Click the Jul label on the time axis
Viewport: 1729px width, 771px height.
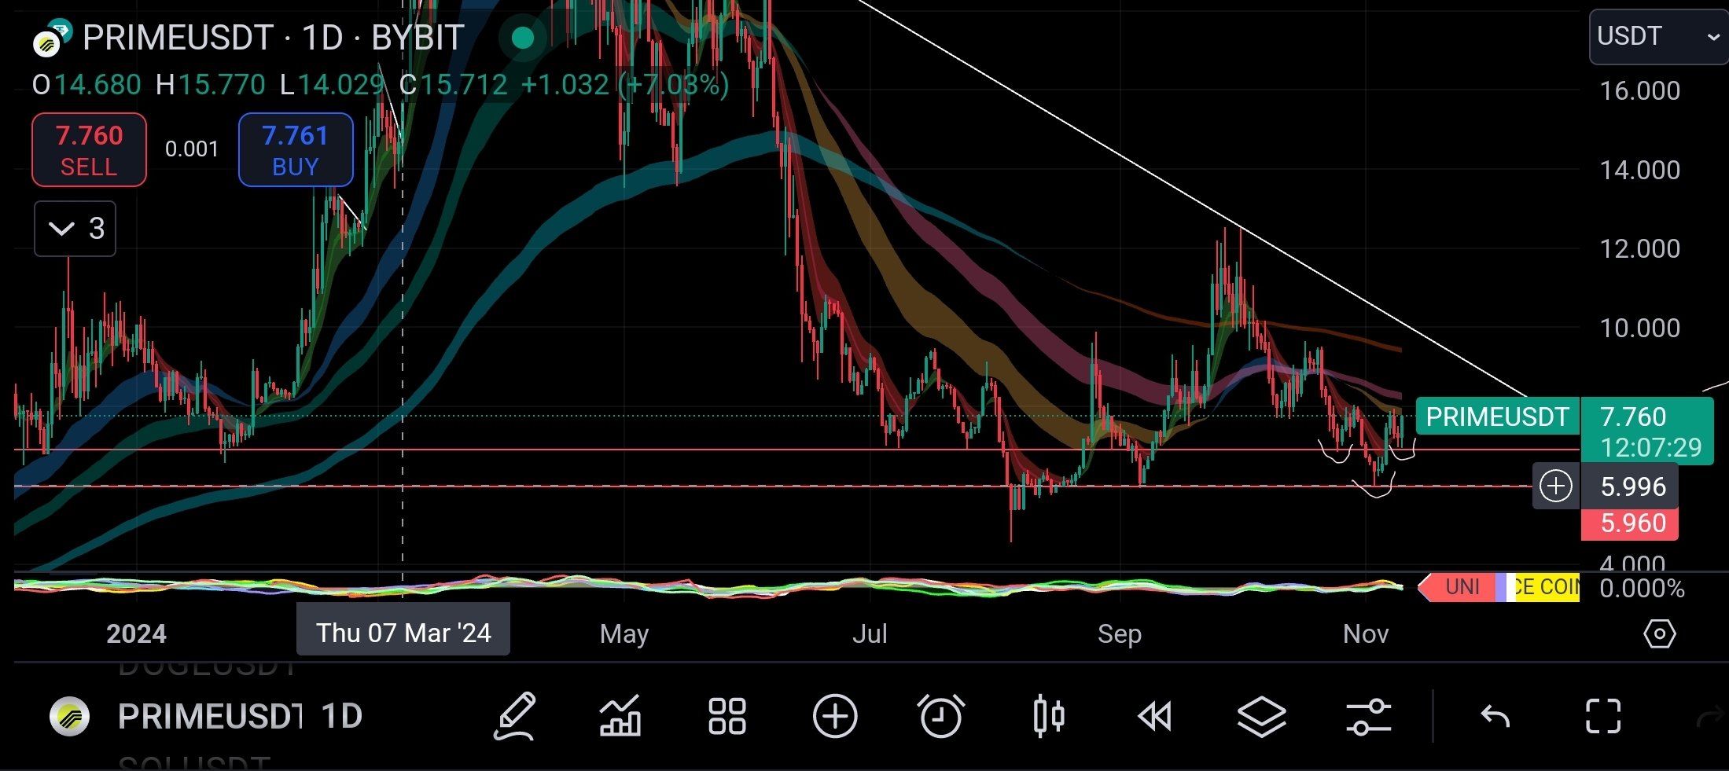[x=870, y=633]
